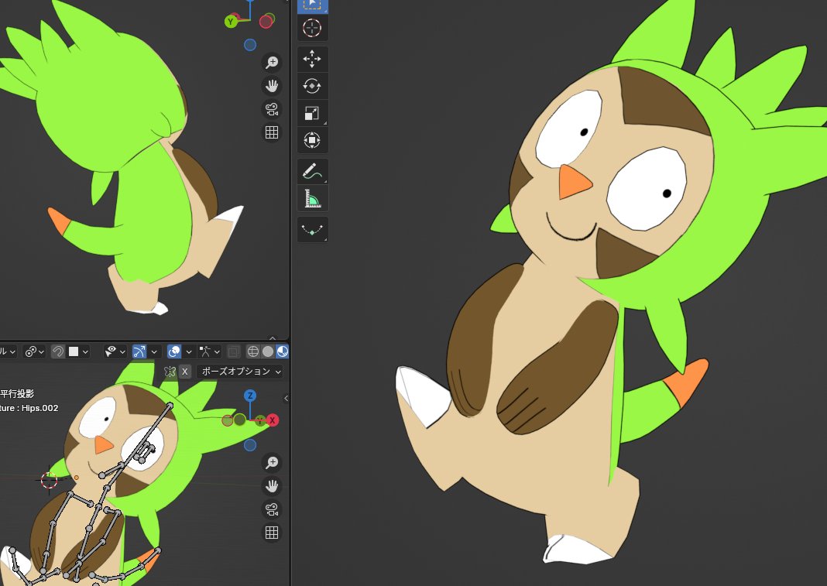827x586 pixels.
Task: Pick the combined Transform tool
Action: click(x=312, y=140)
